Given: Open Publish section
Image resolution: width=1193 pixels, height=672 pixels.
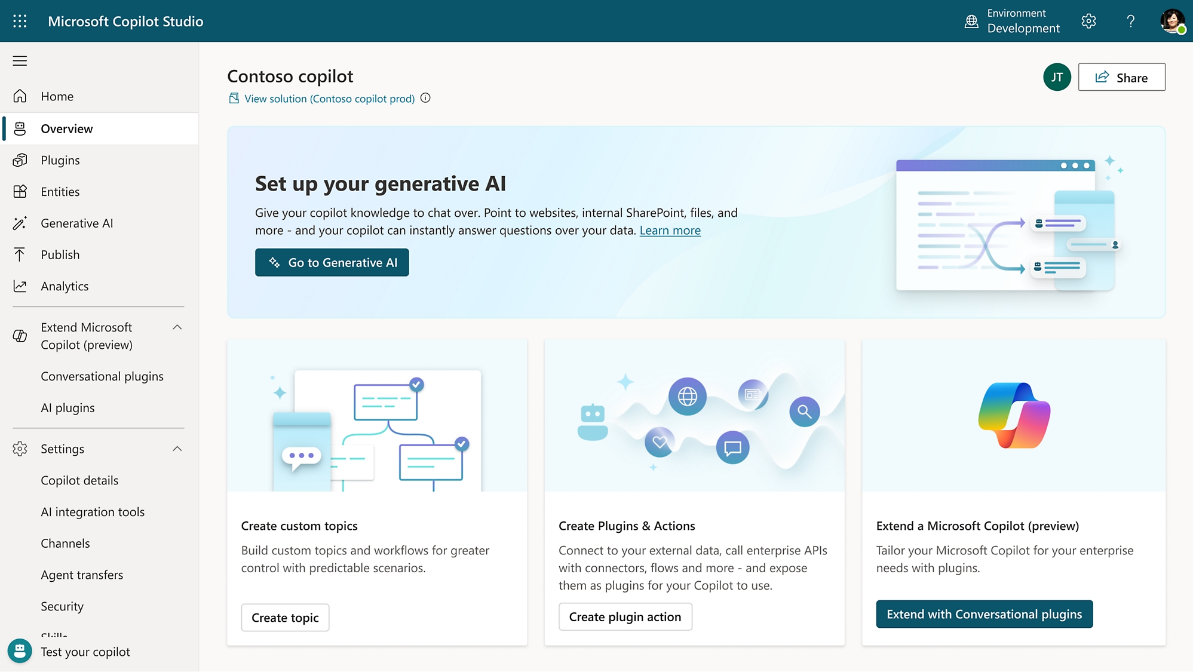Looking at the screenshot, I should click(60, 254).
